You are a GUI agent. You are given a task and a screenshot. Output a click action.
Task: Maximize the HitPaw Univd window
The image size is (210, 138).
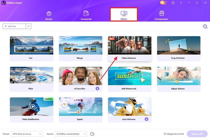(197, 3)
